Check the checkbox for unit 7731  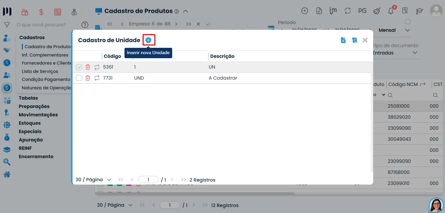point(79,78)
